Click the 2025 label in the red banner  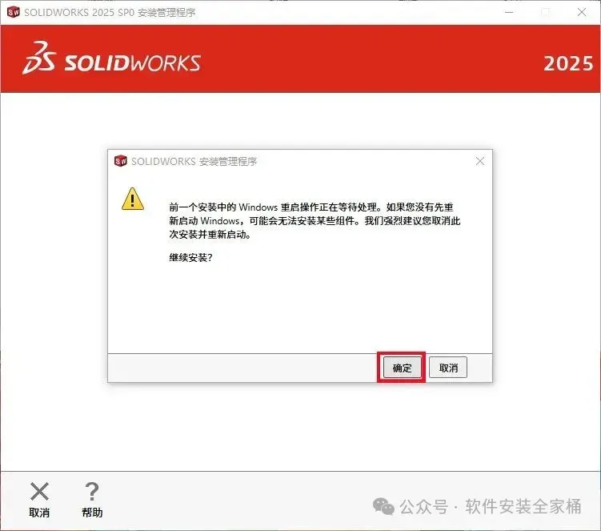click(x=568, y=64)
